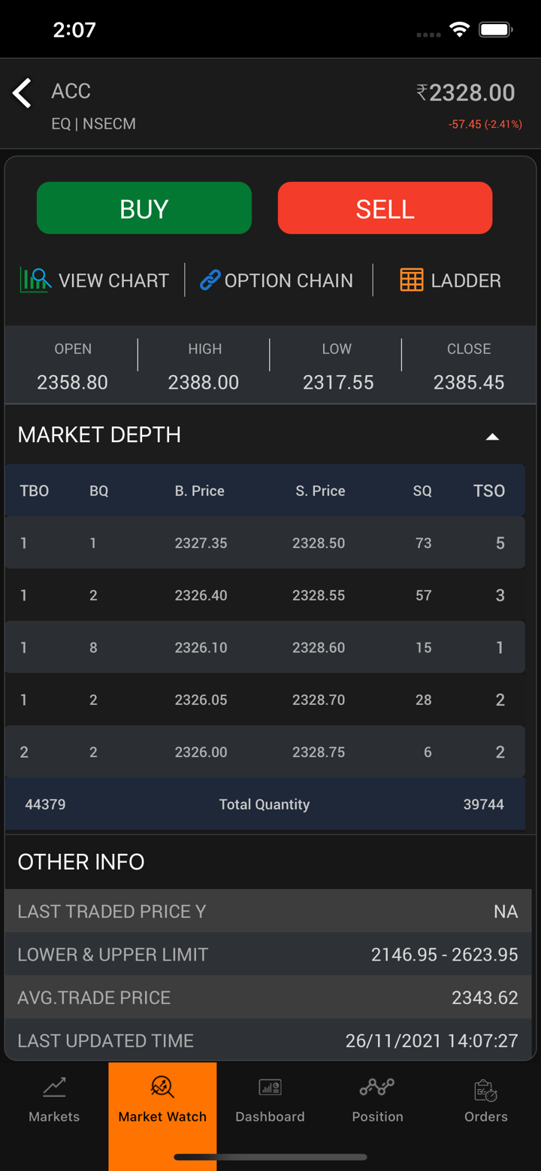
Task: Collapse the Market Depth section arrow
Action: pyautogui.click(x=492, y=436)
